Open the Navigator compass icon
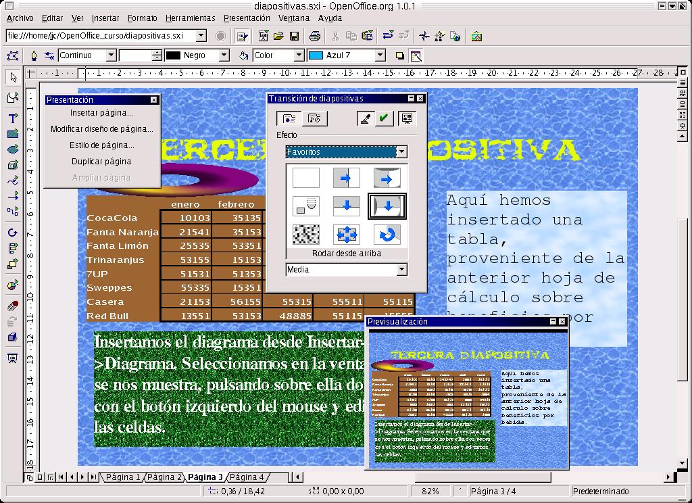This screenshot has width=692, height=503. pyautogui.click(x=424, y=37)
